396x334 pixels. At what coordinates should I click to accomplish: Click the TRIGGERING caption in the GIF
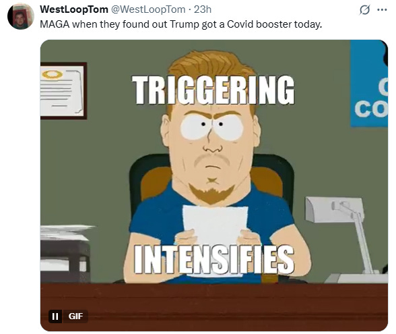(213, 90)
